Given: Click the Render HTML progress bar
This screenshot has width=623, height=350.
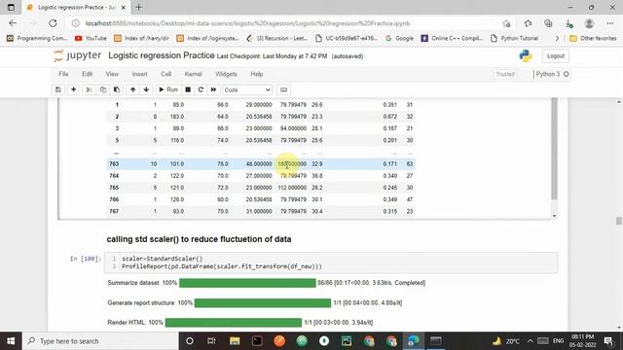Looking at the screenshot, I should tap(234, 323).
